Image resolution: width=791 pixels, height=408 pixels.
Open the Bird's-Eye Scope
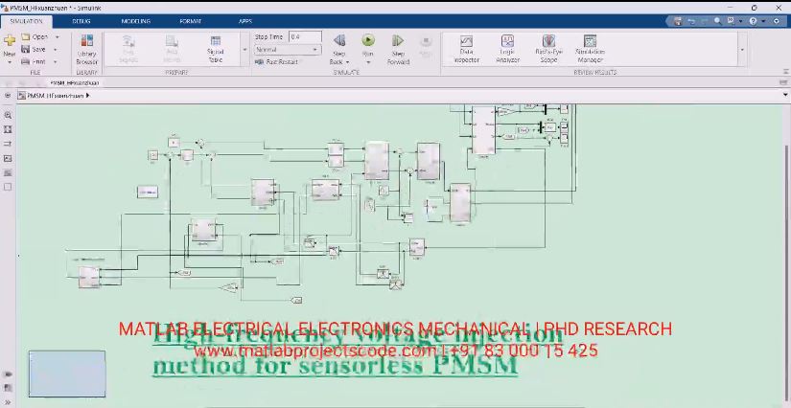pos(548,46)
